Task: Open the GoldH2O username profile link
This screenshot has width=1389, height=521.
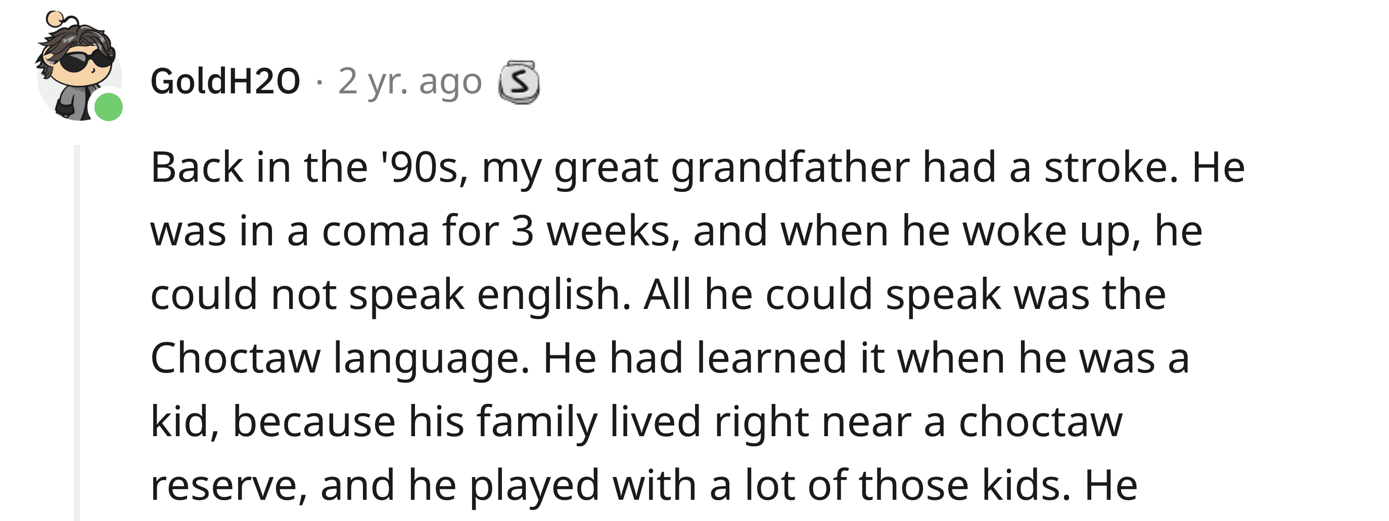Action: [x=225, y=81]
